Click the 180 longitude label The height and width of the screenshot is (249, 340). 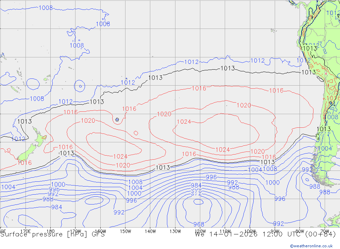click(51, 231)
